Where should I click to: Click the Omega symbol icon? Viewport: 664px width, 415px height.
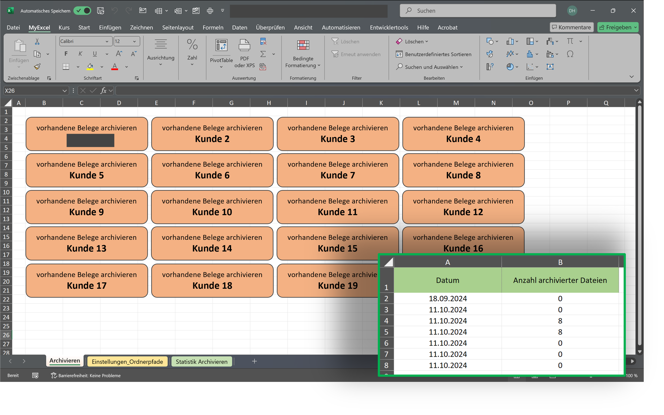point(570,54)
